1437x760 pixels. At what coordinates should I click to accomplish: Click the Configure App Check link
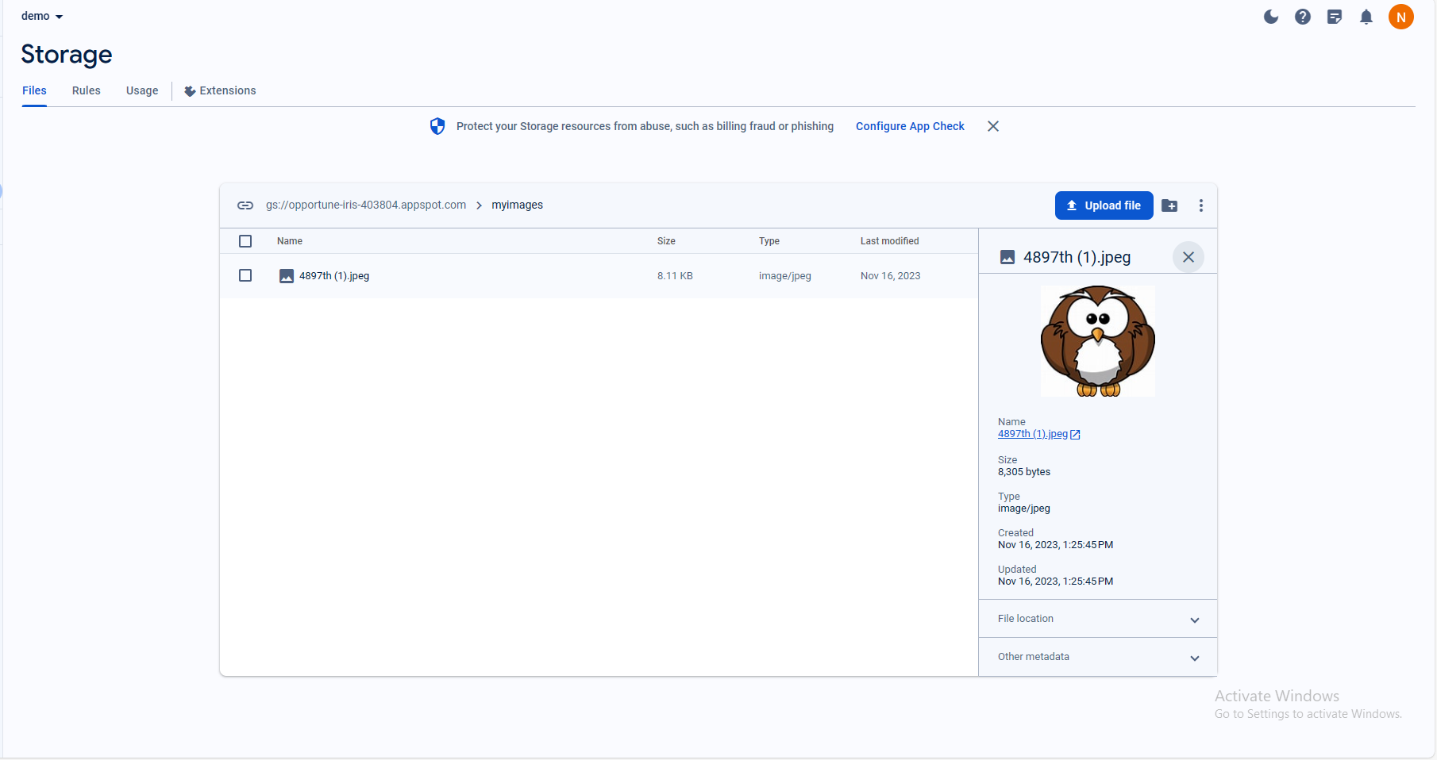[910, 126]
